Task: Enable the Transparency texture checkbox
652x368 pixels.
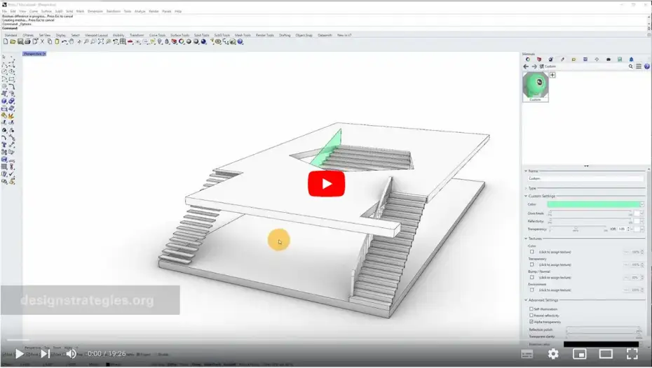Action: (x=532, y=264)
